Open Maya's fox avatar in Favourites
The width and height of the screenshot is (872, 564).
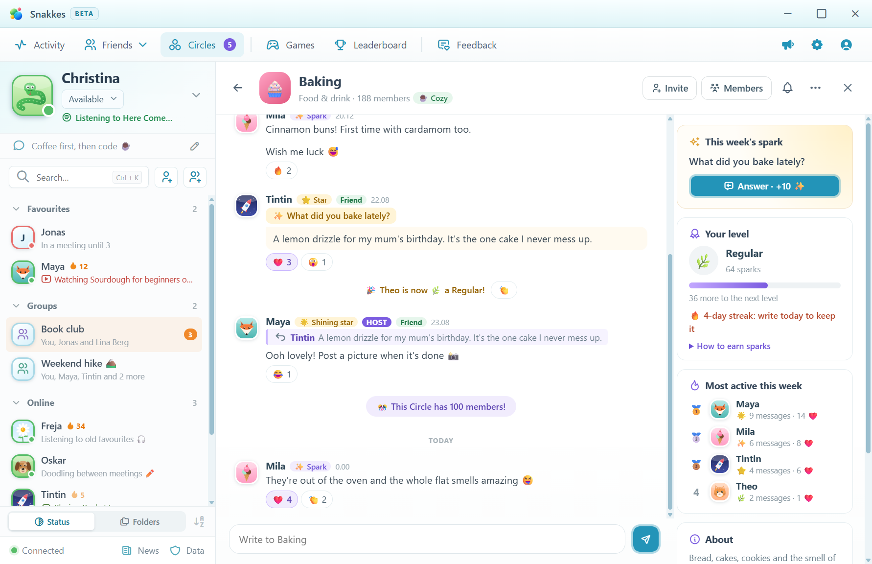tap(23, 272)
